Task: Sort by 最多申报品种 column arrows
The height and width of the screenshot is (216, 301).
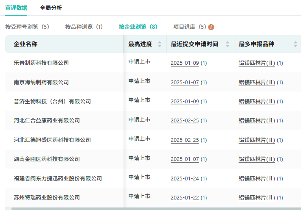Action: [x=295, y=44]
